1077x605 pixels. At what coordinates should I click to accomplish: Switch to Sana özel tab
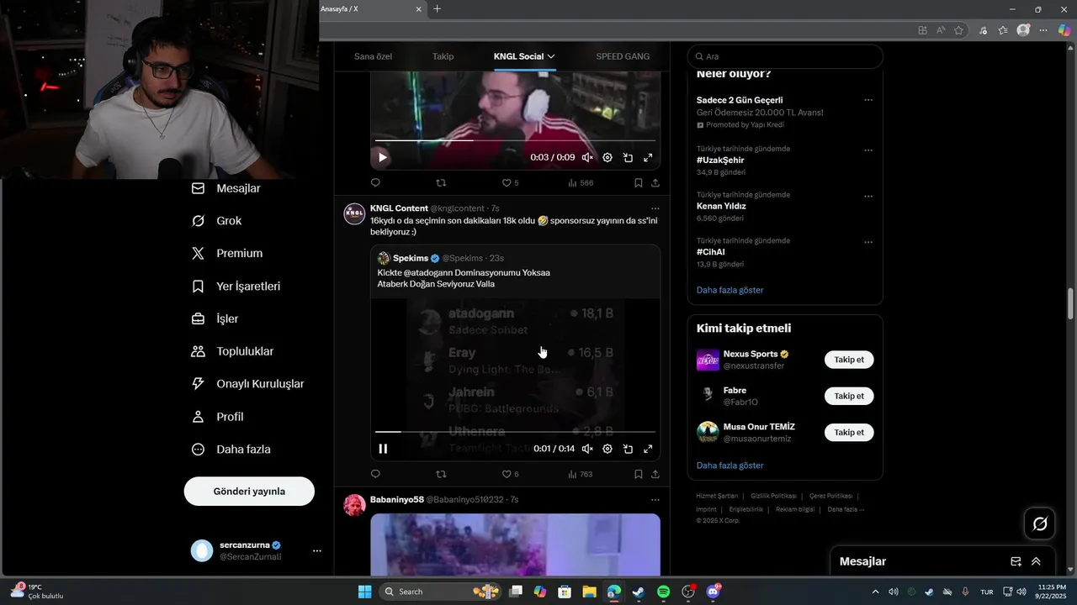pyautogui.click(x=373, y=56)
